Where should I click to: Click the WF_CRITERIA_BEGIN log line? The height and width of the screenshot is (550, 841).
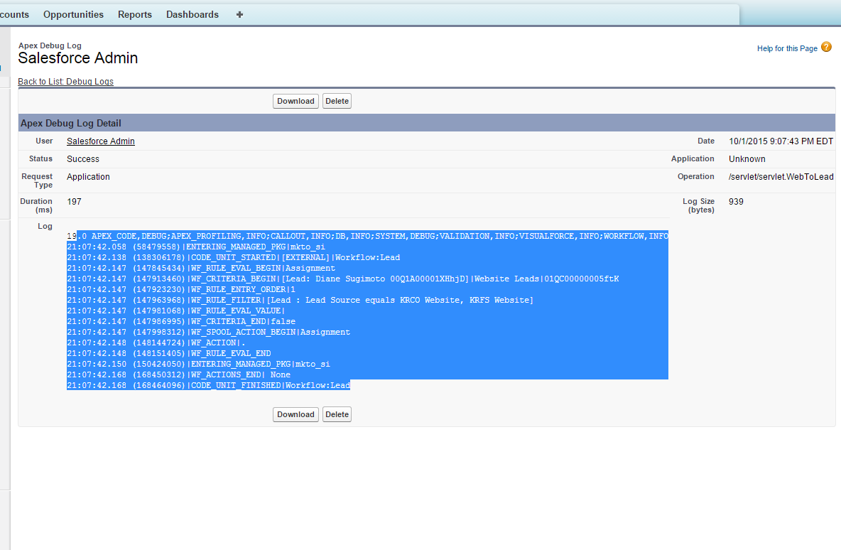[342, 279]
